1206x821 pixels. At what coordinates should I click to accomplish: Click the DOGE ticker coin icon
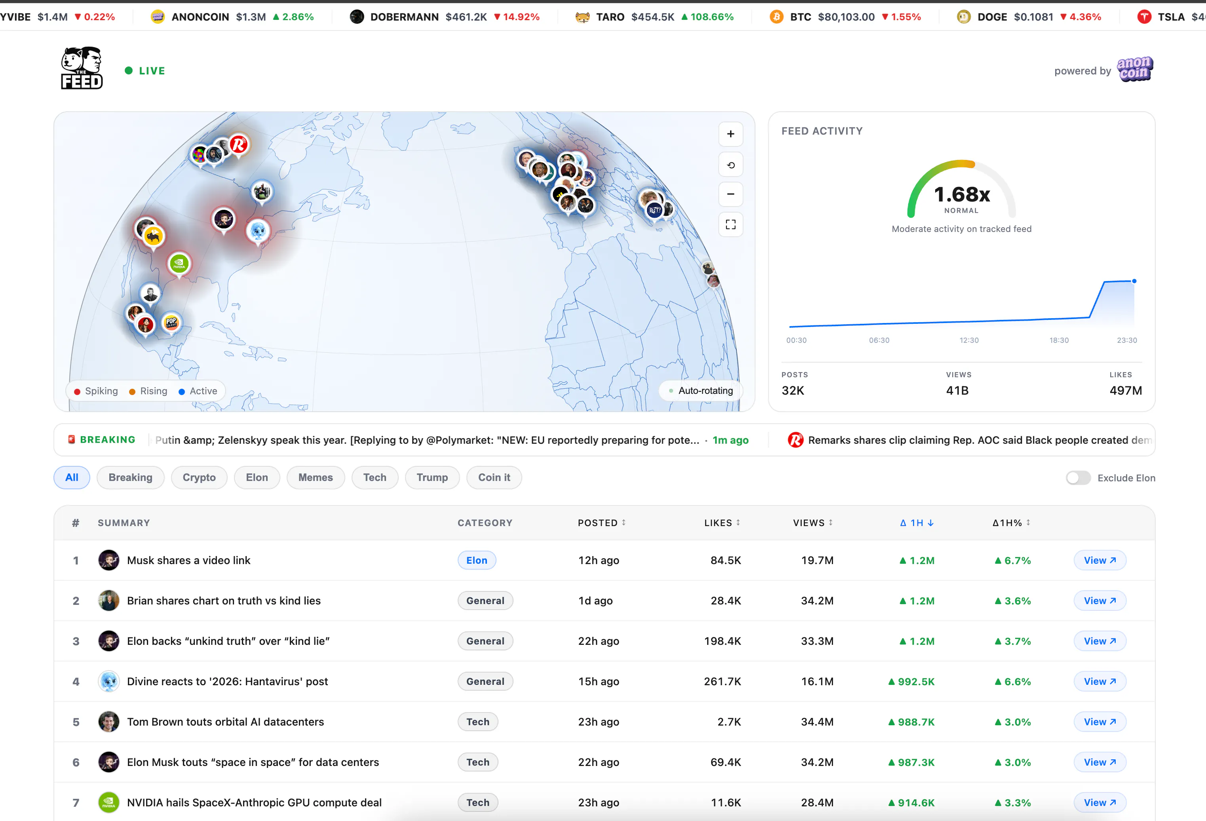pos(964,17)
